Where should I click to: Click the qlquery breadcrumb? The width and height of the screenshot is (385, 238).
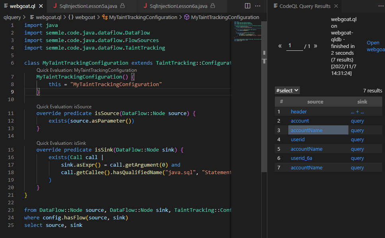click(x=12, y=17)
